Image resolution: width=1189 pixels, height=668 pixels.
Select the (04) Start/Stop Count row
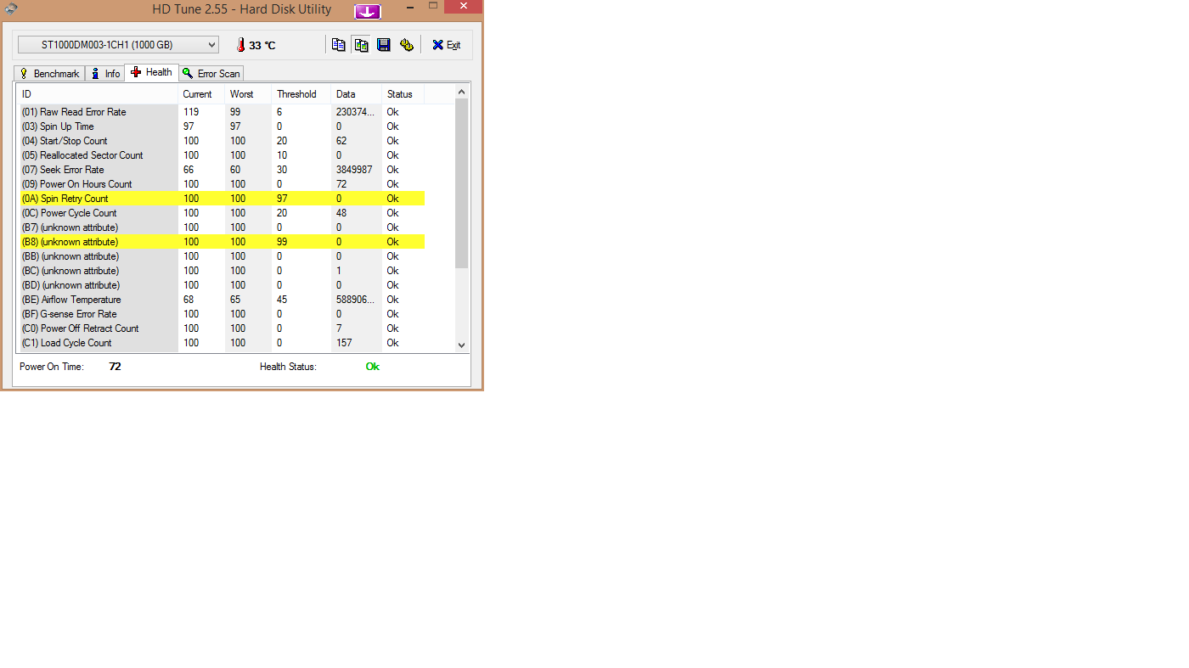coord(221,141)
